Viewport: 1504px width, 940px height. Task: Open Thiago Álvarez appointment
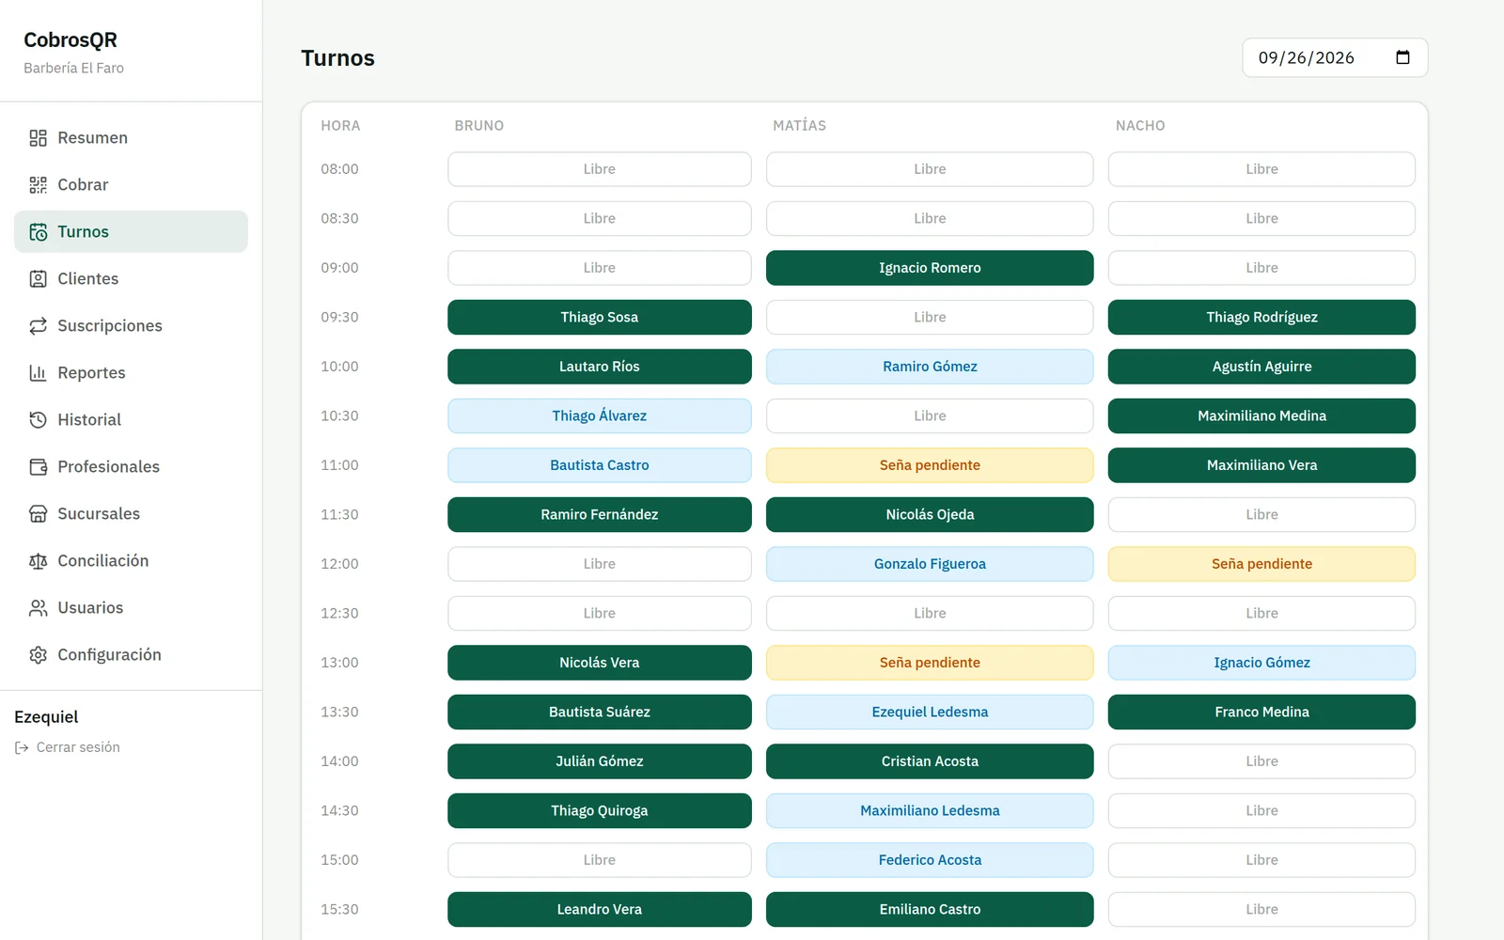click(600, 415)
